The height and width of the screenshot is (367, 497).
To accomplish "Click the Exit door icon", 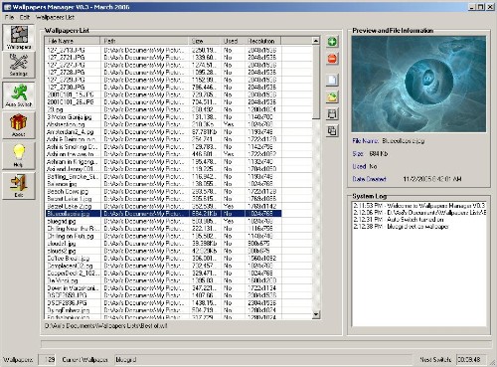I will 19,186.
